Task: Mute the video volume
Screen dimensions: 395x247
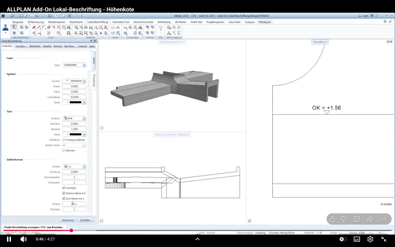Action: click(24, 239)
